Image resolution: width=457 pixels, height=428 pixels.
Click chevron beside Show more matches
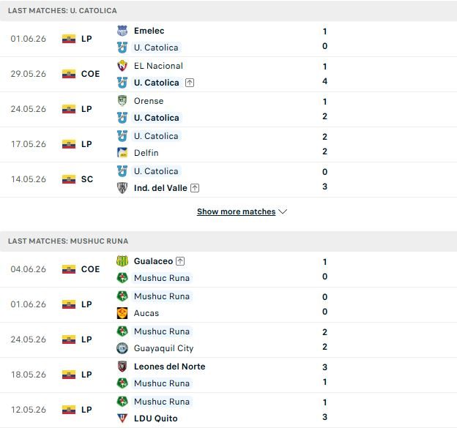[x=283, y=211]
